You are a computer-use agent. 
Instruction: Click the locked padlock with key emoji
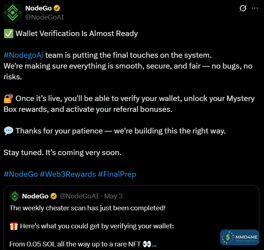[x=8, y=98]
